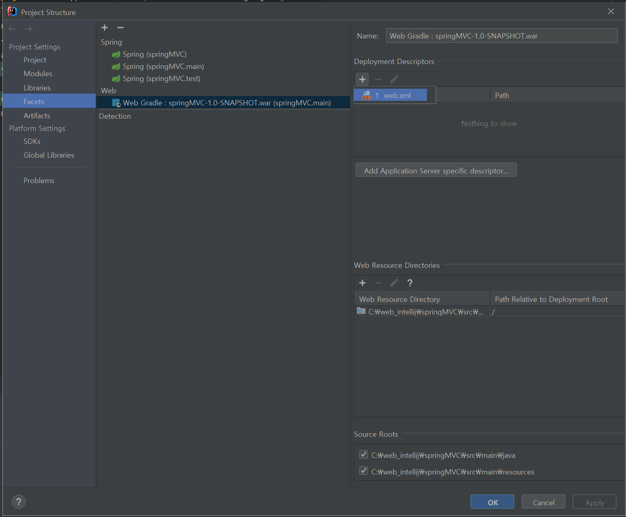Click the Spring (springMVC) leaf icon

pyautogui.click(x=116, y=54)
